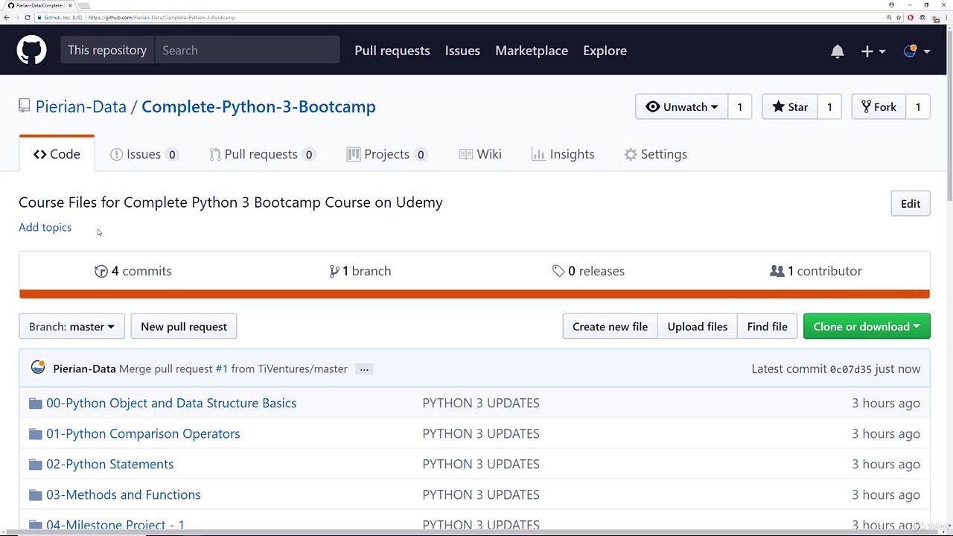Switch to the Projects tab
Image resolution: width=953 pixels, height=536 pixels.
[x=386, y=154]
